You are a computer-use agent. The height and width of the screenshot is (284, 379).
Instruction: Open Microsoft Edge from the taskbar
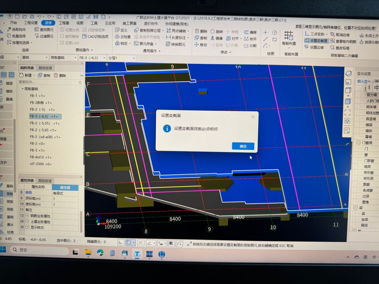[x=100, y=253]
